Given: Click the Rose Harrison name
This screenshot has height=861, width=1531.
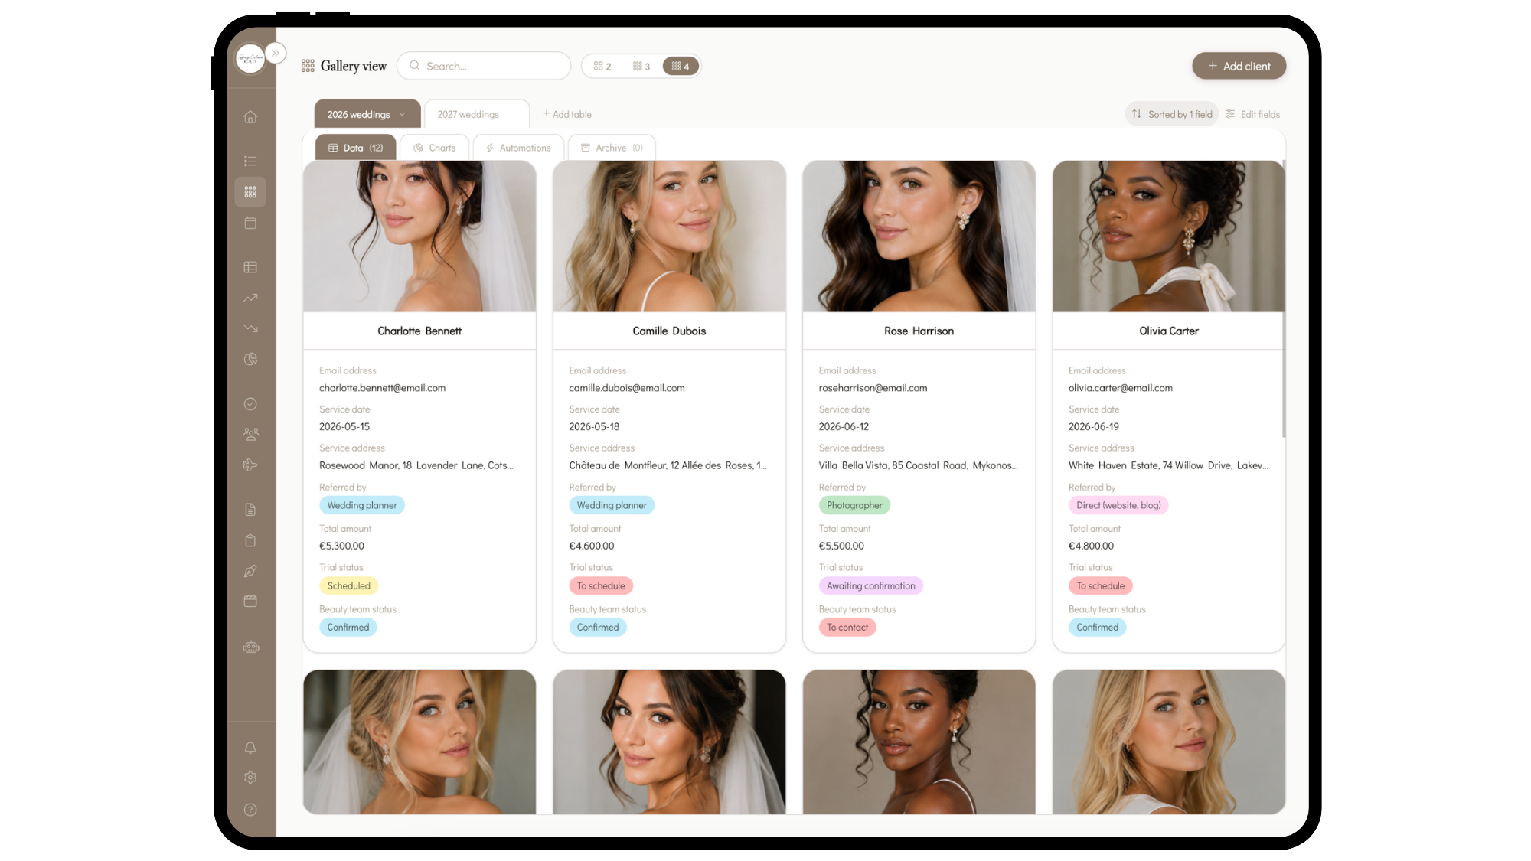Looking at the screenshot, I should click(x=919, y=331).
